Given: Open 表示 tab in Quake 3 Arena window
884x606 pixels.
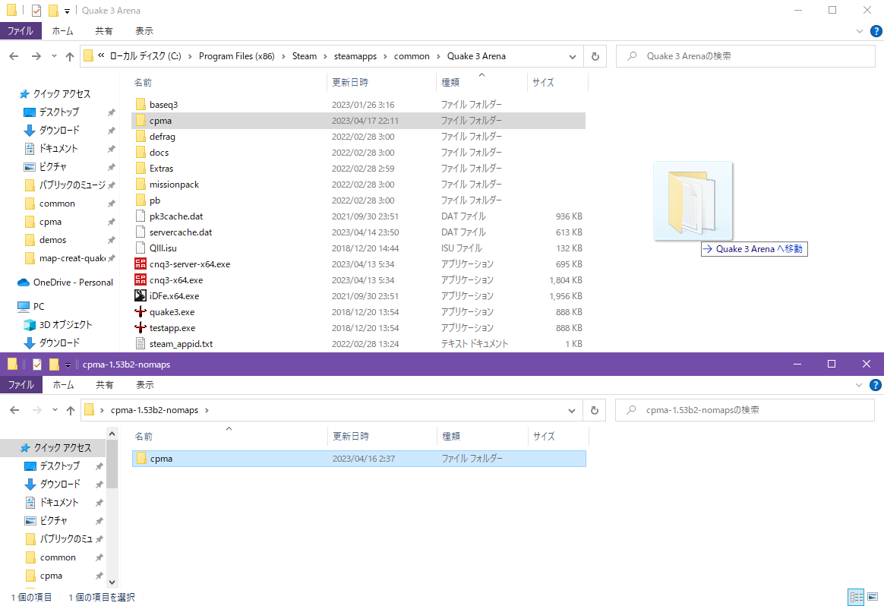Looking at the screenshot, I should (x=144, y=31).
